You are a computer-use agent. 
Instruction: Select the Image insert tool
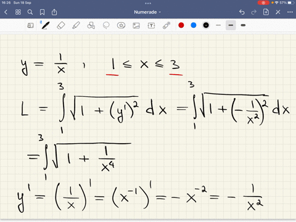pyautogui.click(x=136, y=25)
